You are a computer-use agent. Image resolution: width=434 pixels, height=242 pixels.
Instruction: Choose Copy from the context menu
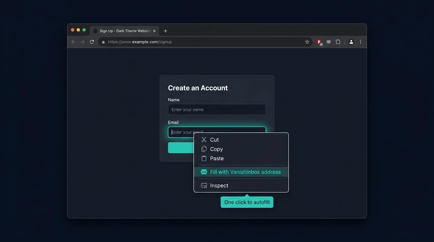pos(241,149)
